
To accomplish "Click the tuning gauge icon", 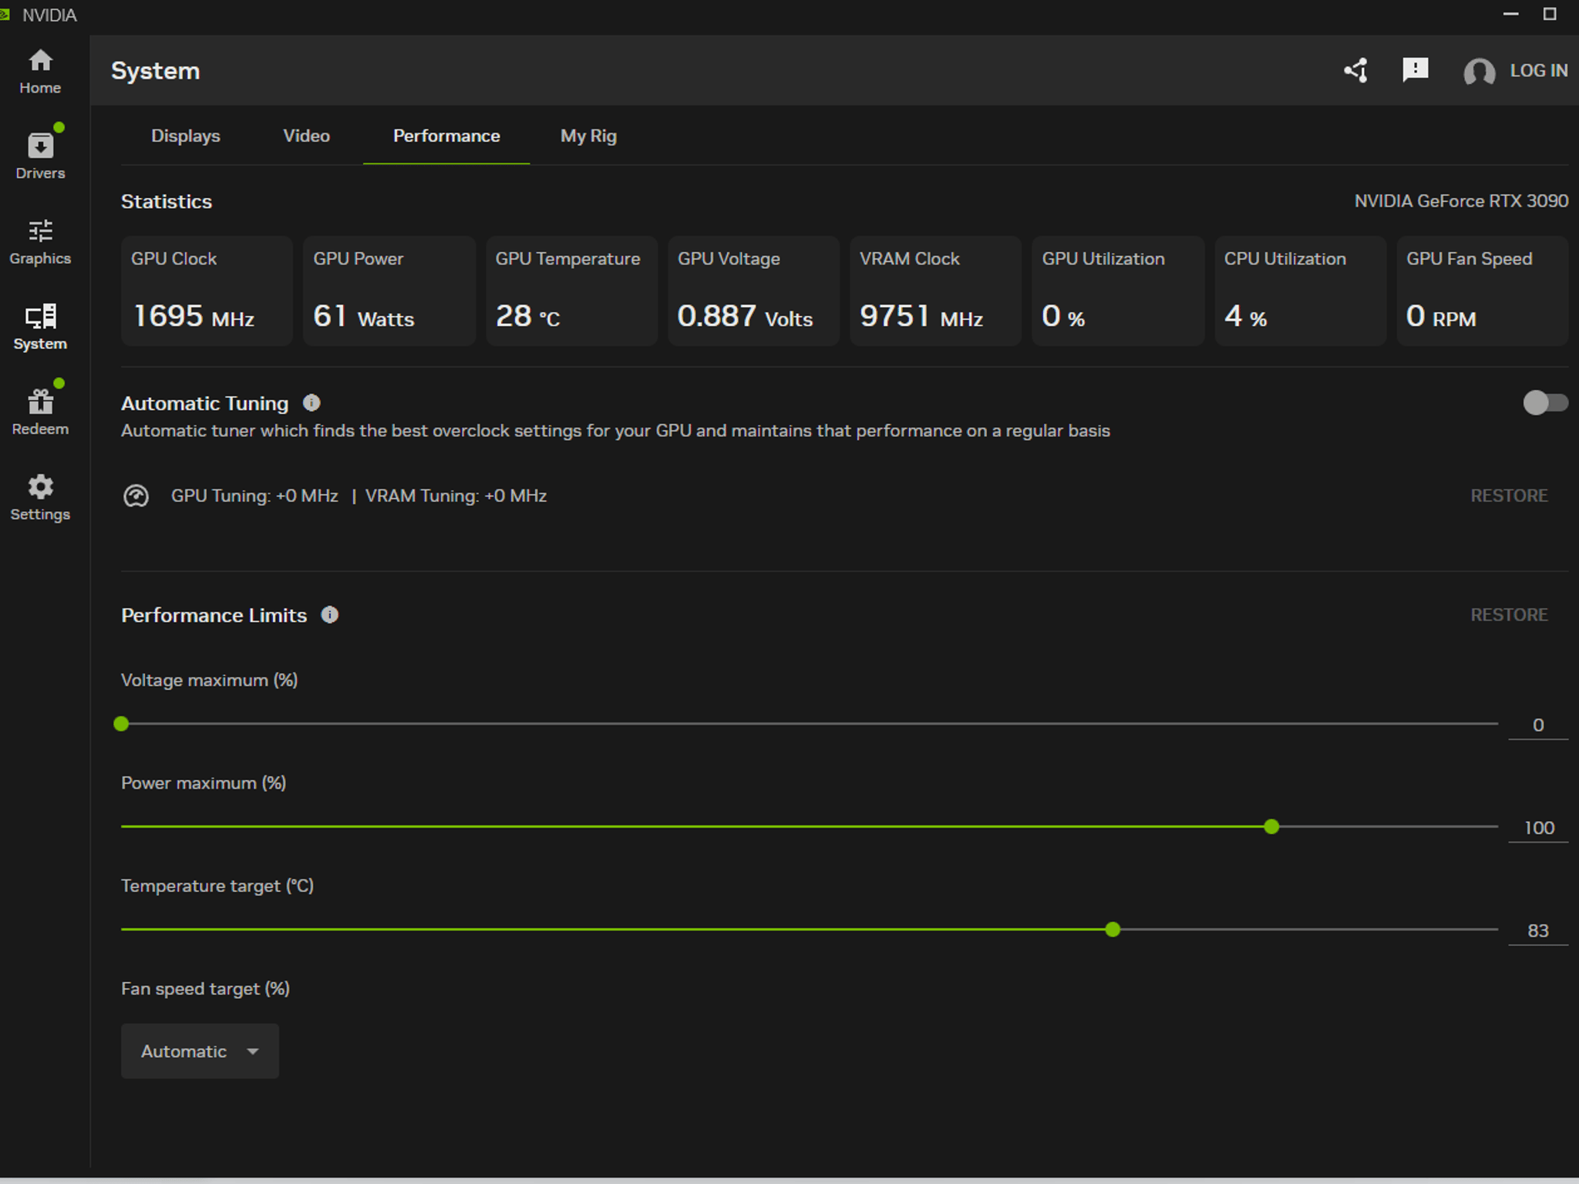I will (x=136, y=496).
